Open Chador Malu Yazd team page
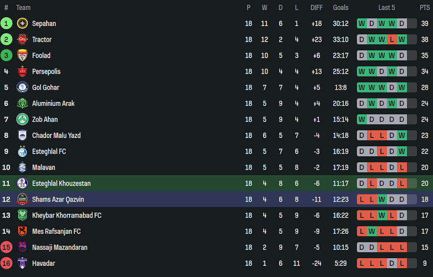Viewport: 433px width, 277px height. pyautogui.click(x=56, y=135)
